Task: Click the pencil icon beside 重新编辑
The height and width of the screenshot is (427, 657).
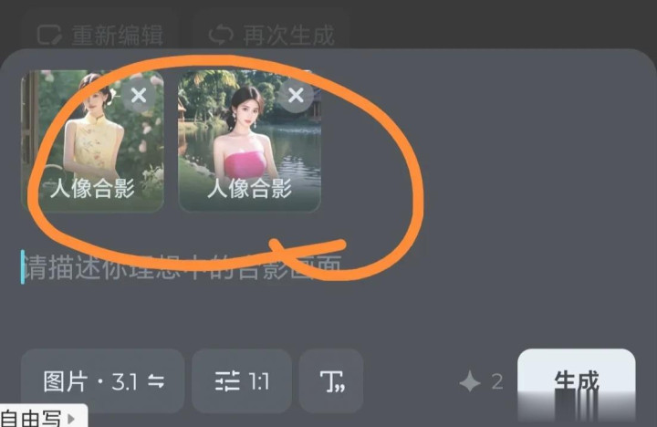Action: click(x=49, y=36)
